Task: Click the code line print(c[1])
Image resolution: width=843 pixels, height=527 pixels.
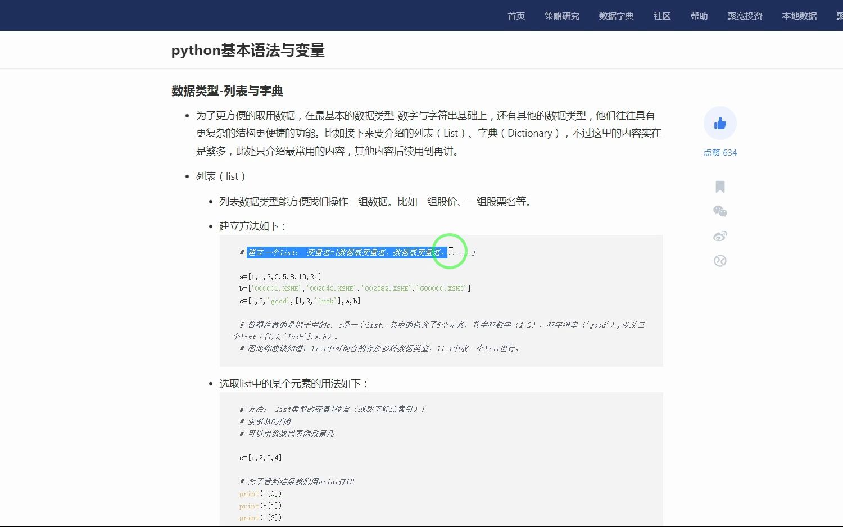Action: point(260,506)
